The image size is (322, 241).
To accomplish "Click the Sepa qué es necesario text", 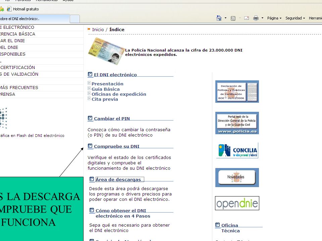I will pos(129,228).
